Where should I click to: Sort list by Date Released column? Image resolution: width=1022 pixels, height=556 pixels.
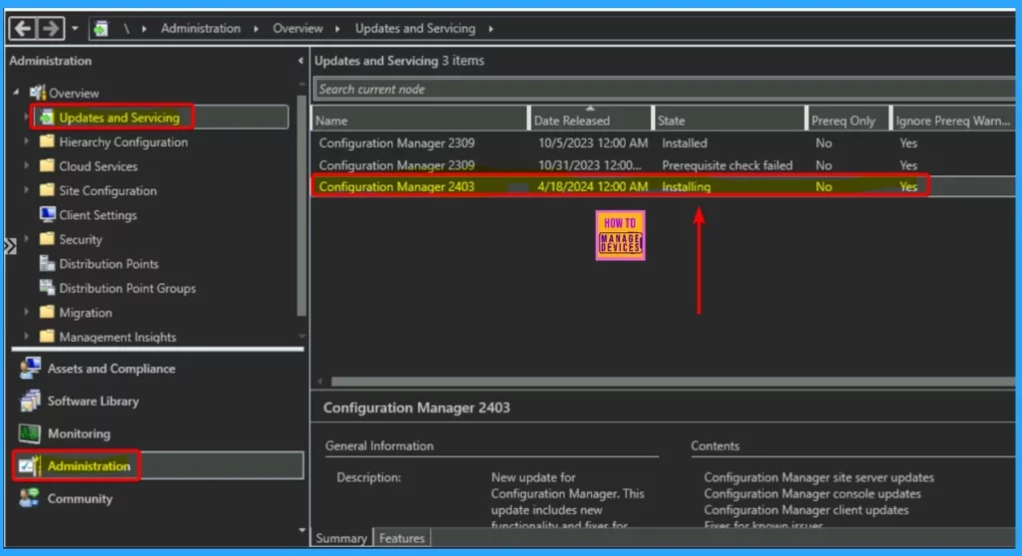pos(591,120)
